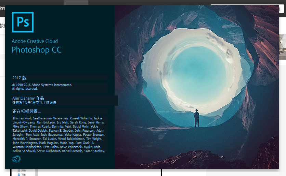
Task: Click the background explorer sidebar scrollbar
Action: (x=37, y=172)
